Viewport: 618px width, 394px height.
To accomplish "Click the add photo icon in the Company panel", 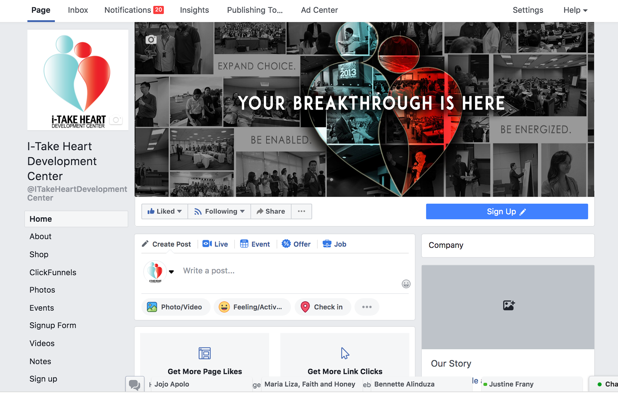I will click(509, 305).
